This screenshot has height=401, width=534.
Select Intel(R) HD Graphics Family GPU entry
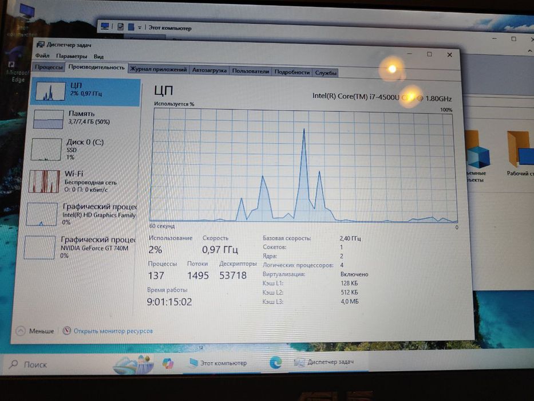[x=80, y=214]
